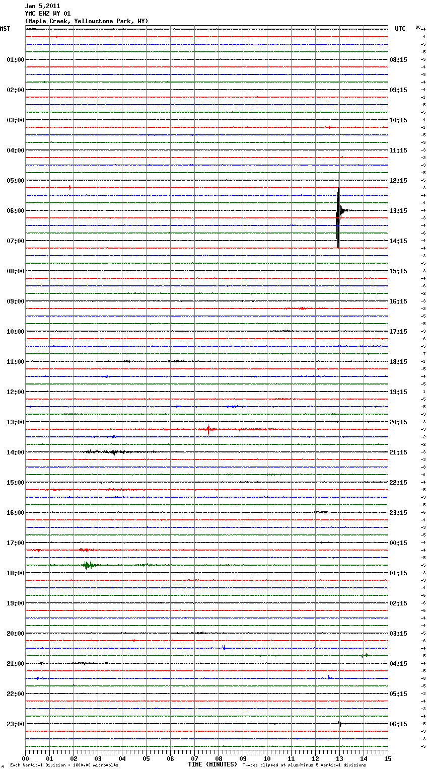The width and height of the screenshot is (428, 772).
Task: Click the '08:15' UTC time label
Action: [398, 60]
